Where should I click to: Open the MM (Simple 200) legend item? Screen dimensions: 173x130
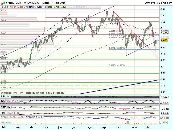[58, 7]
